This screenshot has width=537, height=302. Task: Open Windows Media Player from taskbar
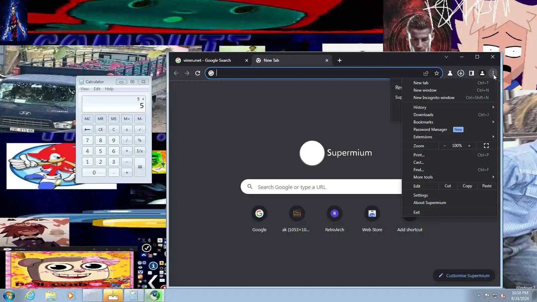[x=71, y=295]
